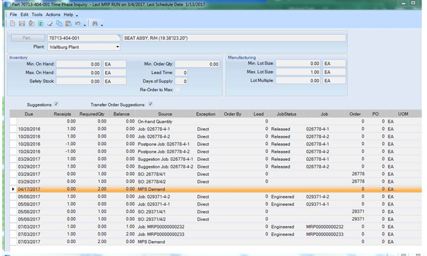Screen dimensions: 427x256
Task: Sort by the Exception column header
Action: coord(205,114)
